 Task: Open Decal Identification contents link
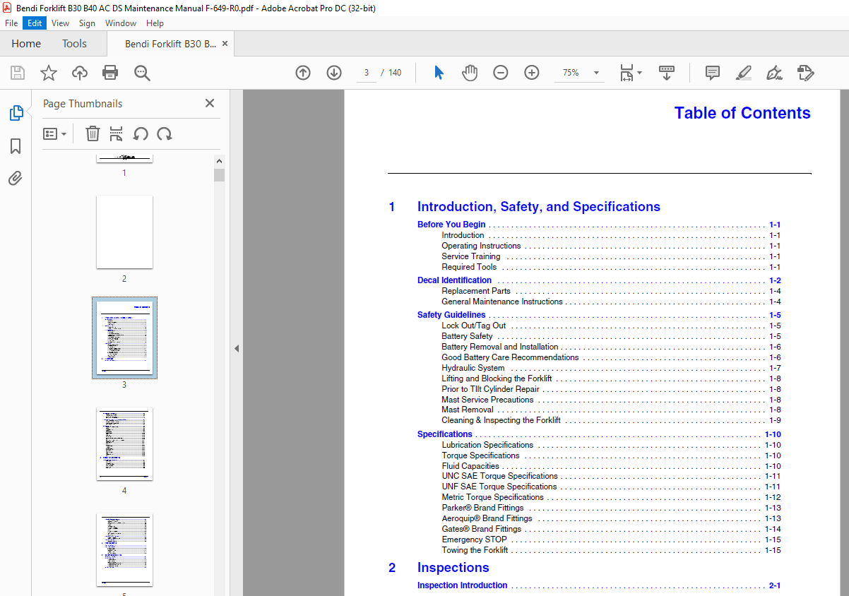pos(454,280)
